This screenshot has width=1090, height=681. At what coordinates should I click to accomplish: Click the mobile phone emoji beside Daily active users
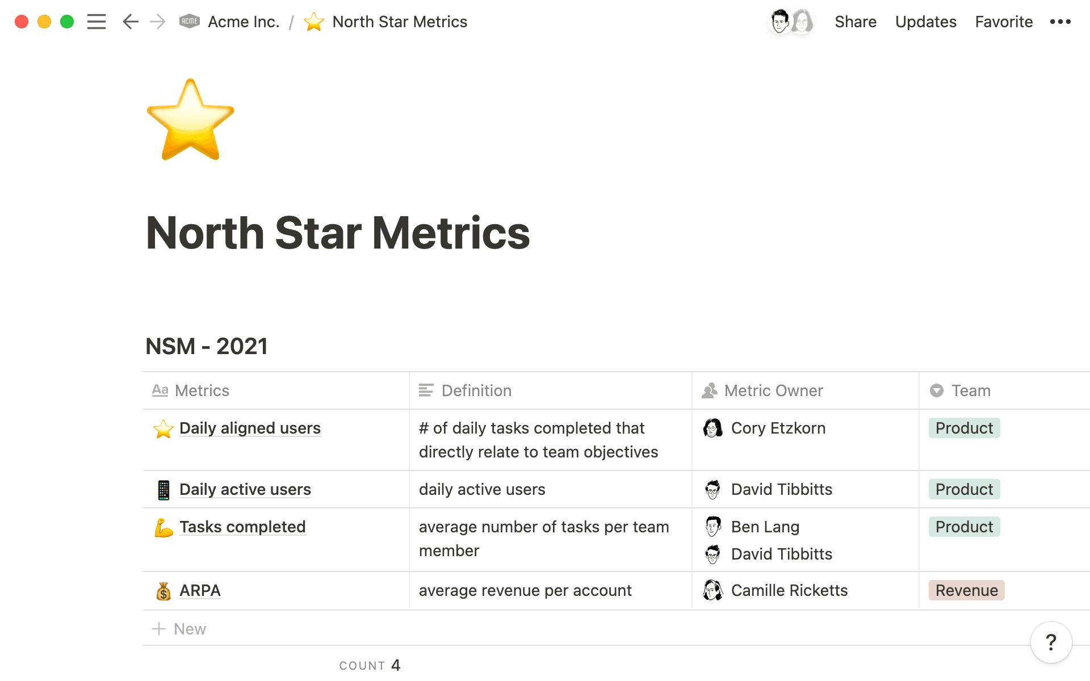click(164, 489)
